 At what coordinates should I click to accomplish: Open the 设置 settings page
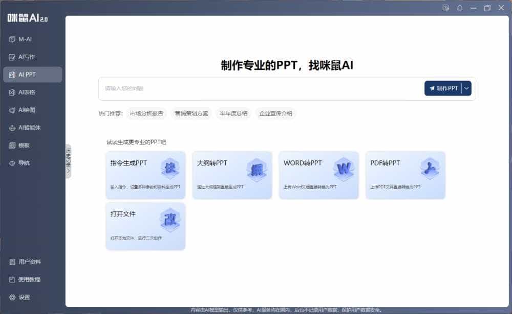(x=23, y=297)
